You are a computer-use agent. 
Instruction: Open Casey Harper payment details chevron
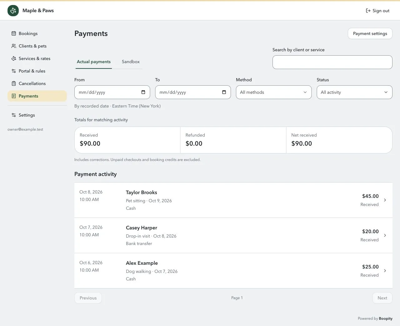pos(385,235)
